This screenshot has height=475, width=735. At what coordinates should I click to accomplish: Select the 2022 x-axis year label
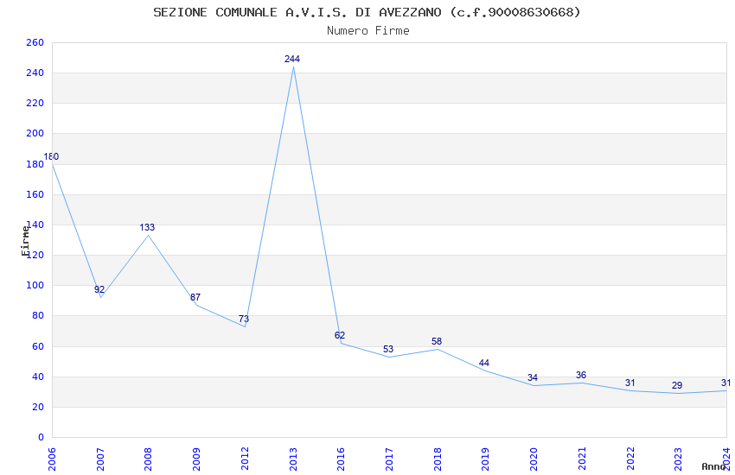pos(630,459)
